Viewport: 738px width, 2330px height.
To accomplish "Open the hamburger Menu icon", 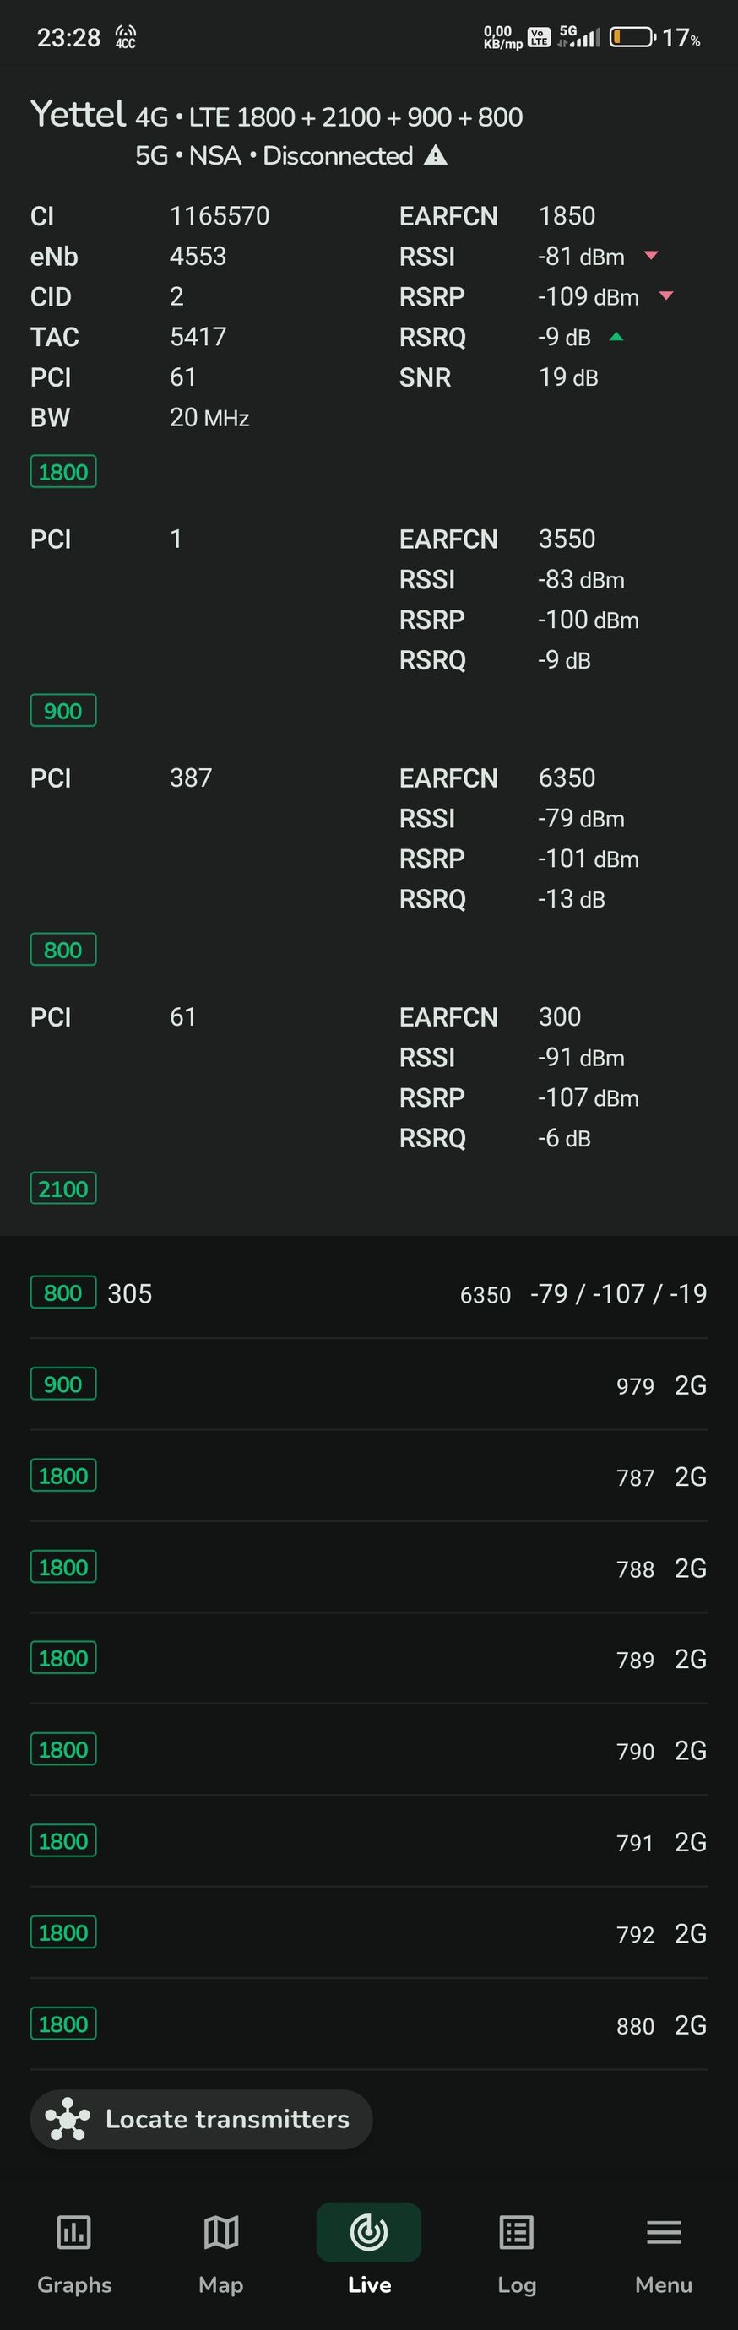I will (x=663, y=2231).
